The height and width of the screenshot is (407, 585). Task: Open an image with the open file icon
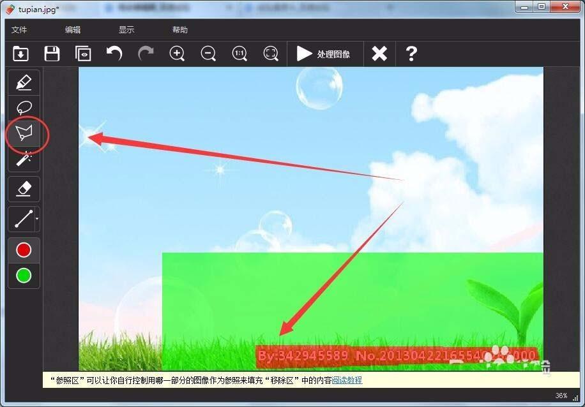point(20,54)
